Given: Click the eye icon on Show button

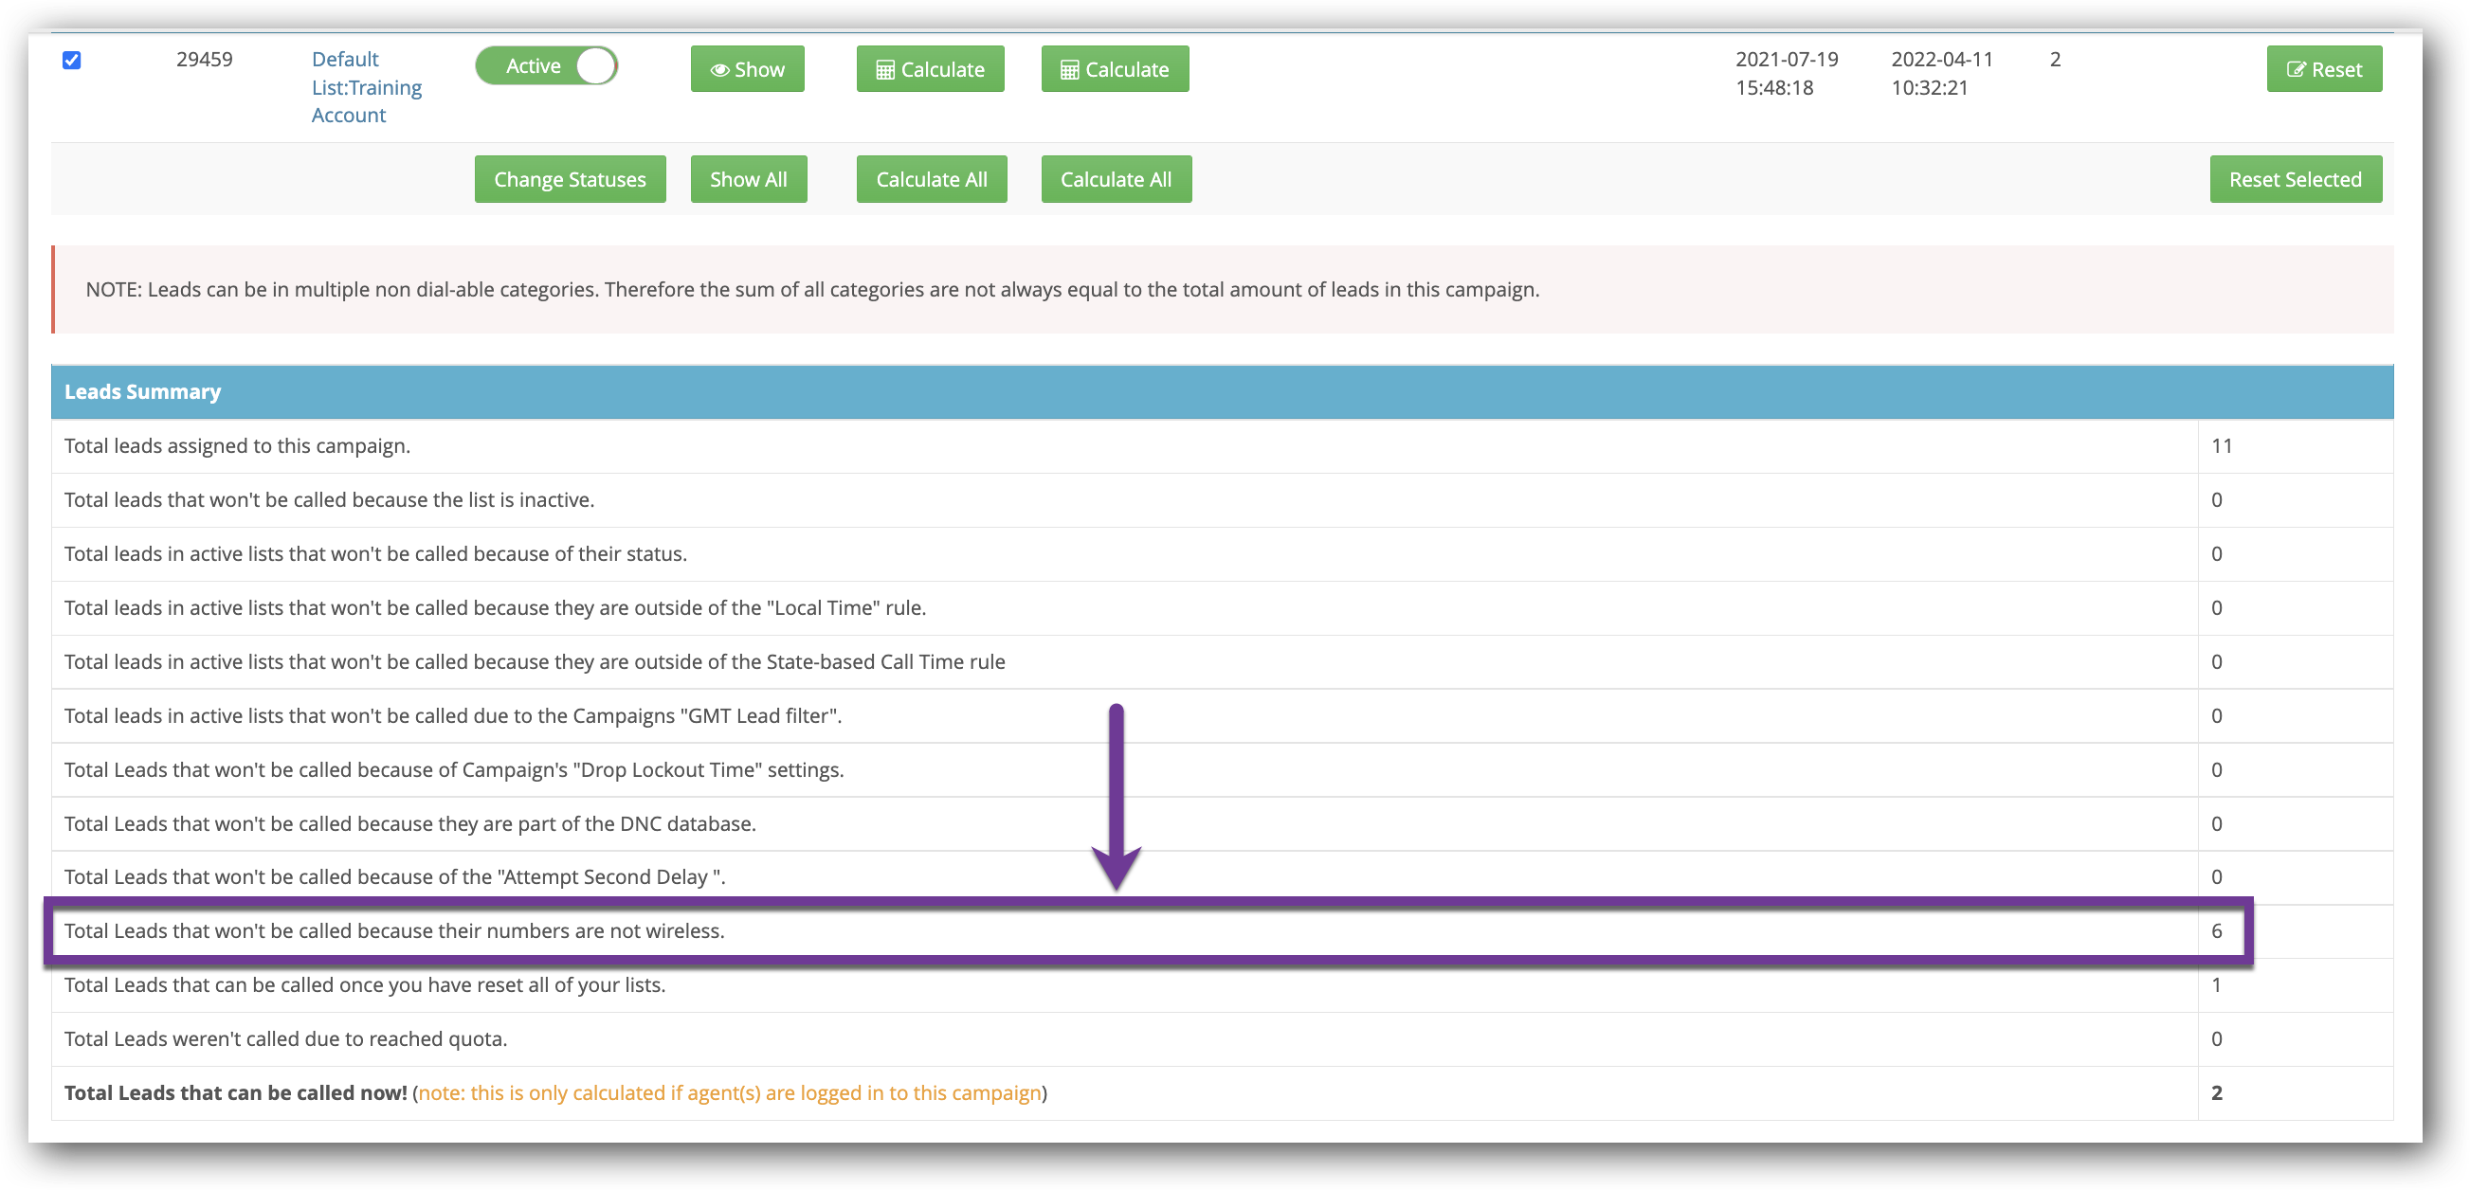Looking at the screenshot, I should click(x=719, y=70).
